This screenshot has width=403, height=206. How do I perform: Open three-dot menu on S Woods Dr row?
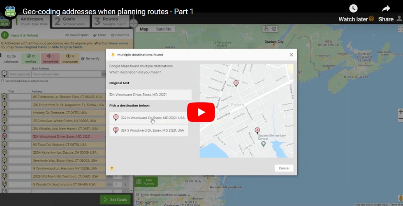coord(126,185)
